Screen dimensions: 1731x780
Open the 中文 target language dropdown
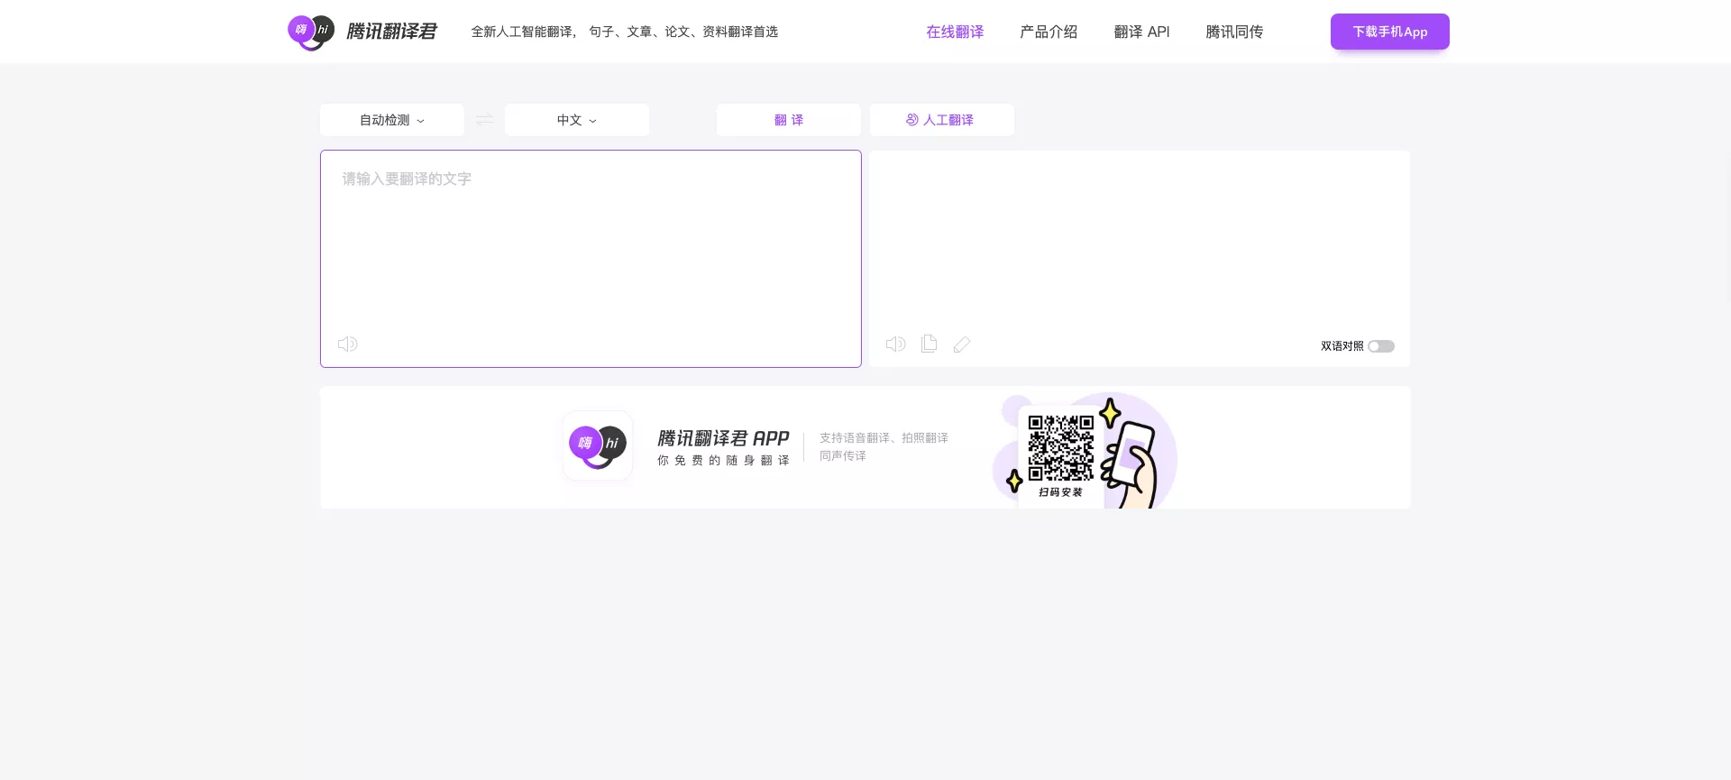(576, 120)
